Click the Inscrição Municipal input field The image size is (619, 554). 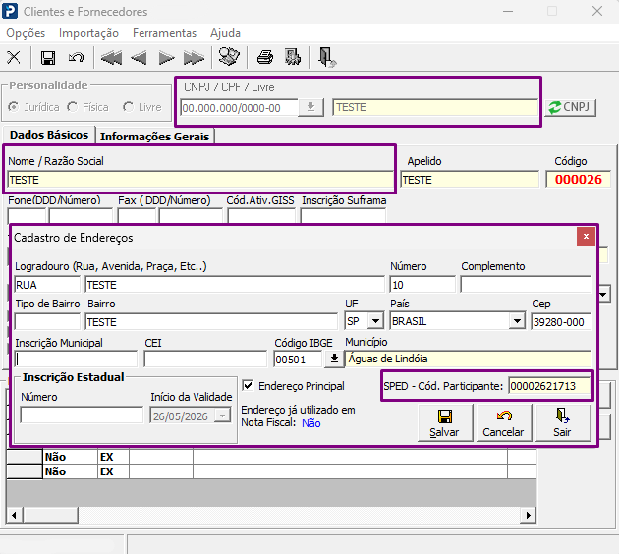click(77, 360)
